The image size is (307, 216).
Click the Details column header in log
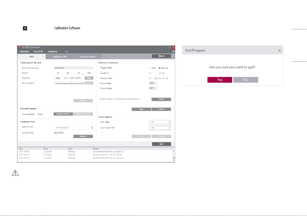pyautogui.click(x=96, y=149)
